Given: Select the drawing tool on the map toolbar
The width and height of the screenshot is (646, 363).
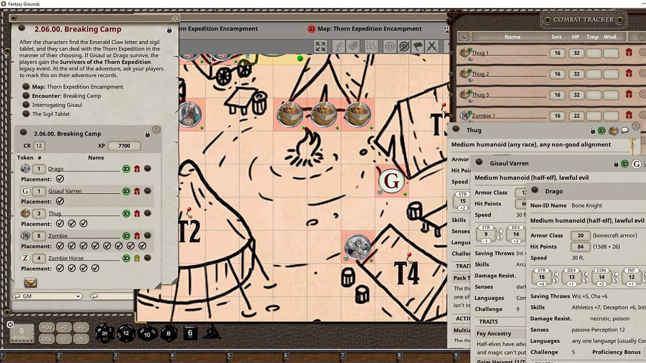Looking at the screenshot, I should point(339,47).
